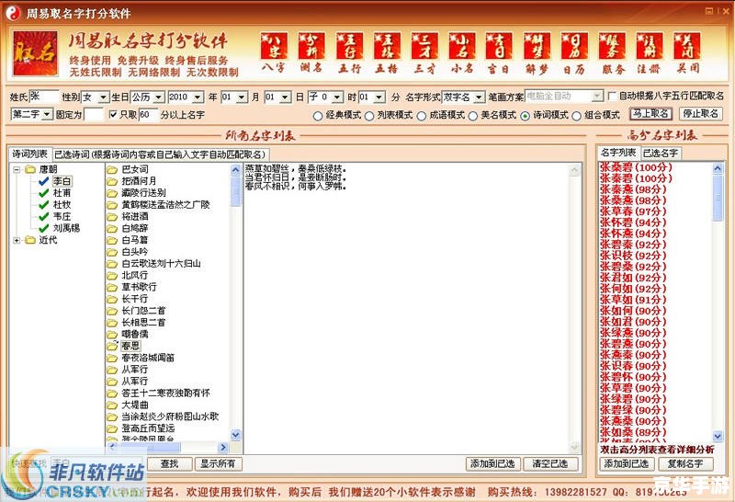
Task: Click the 固定为 fixed character field
Action: coord(94,114)
